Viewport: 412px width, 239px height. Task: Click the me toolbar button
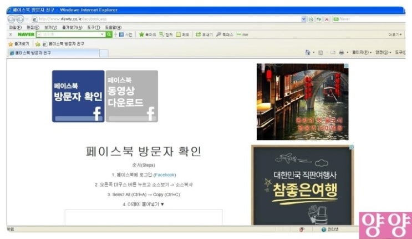point(242,34)
